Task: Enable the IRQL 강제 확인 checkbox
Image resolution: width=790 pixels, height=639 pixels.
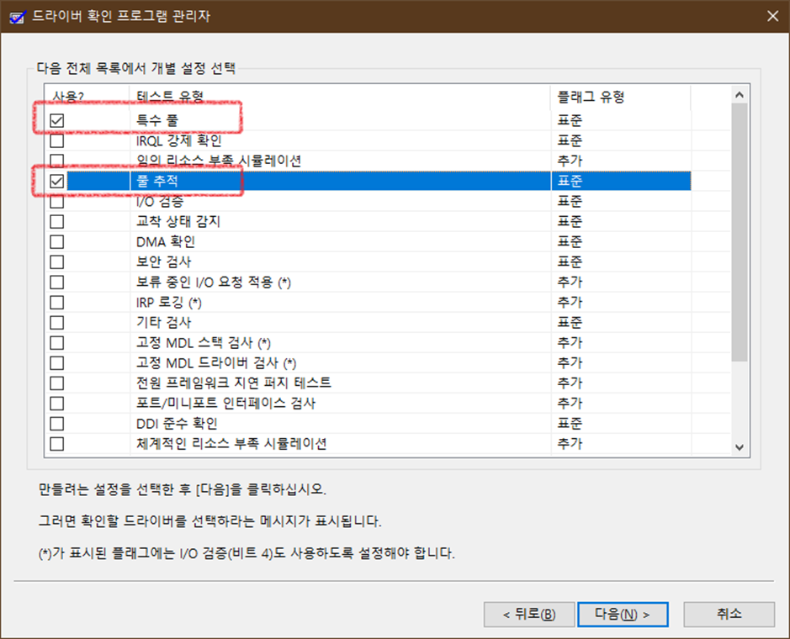Action: 57,141
